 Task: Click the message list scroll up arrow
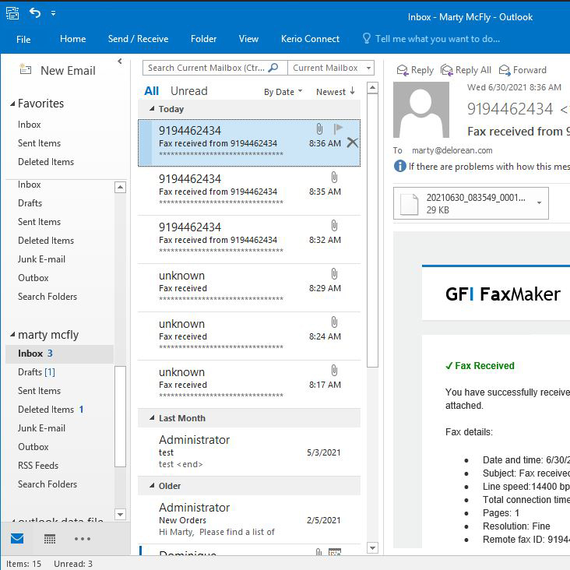coord(373,88)
